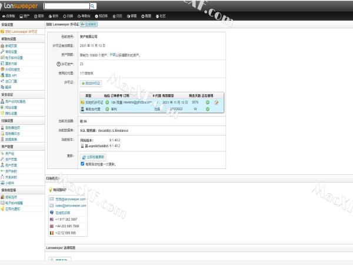
Task: Click the server icon beside version 9.1.40.2
Action: [x=82, y=146]
